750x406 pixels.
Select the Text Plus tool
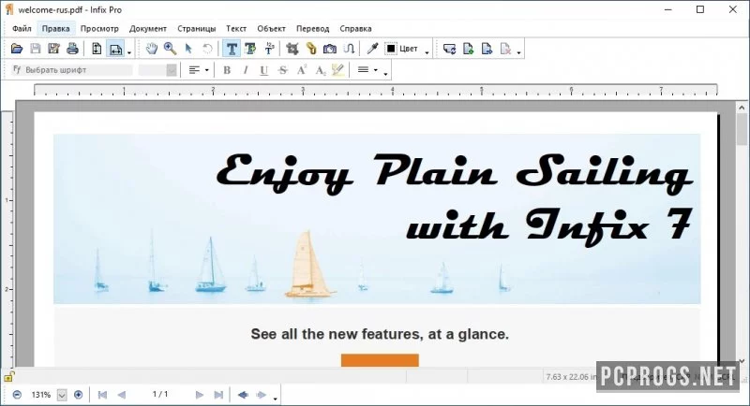(250, 49)
